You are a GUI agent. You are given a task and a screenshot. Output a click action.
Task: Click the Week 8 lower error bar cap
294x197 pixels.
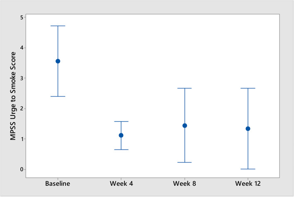(x=185, y=162)
